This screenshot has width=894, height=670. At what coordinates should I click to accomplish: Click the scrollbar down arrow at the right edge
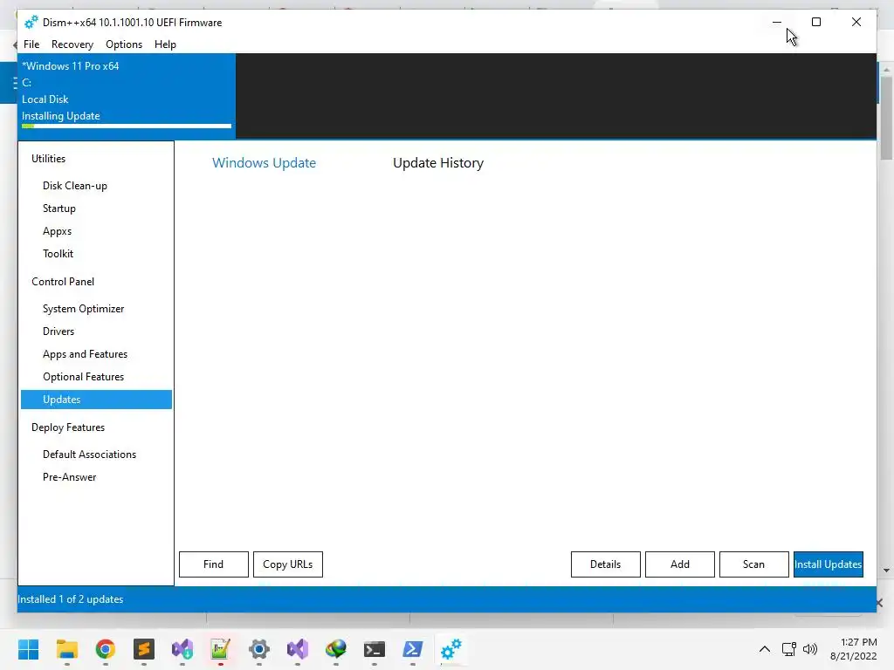pos(886,571)
